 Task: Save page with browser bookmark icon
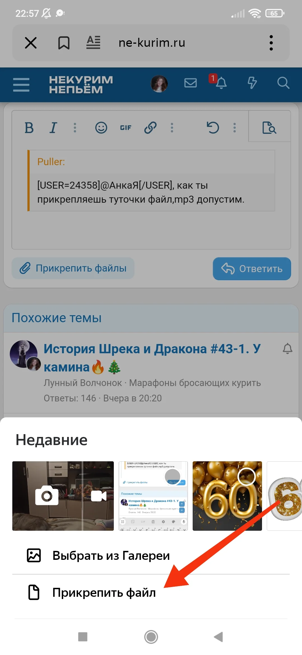[64, 43]
